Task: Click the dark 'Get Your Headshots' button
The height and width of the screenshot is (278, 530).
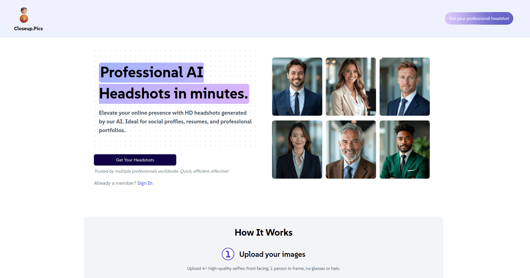Action: click(x=135, y=160)
